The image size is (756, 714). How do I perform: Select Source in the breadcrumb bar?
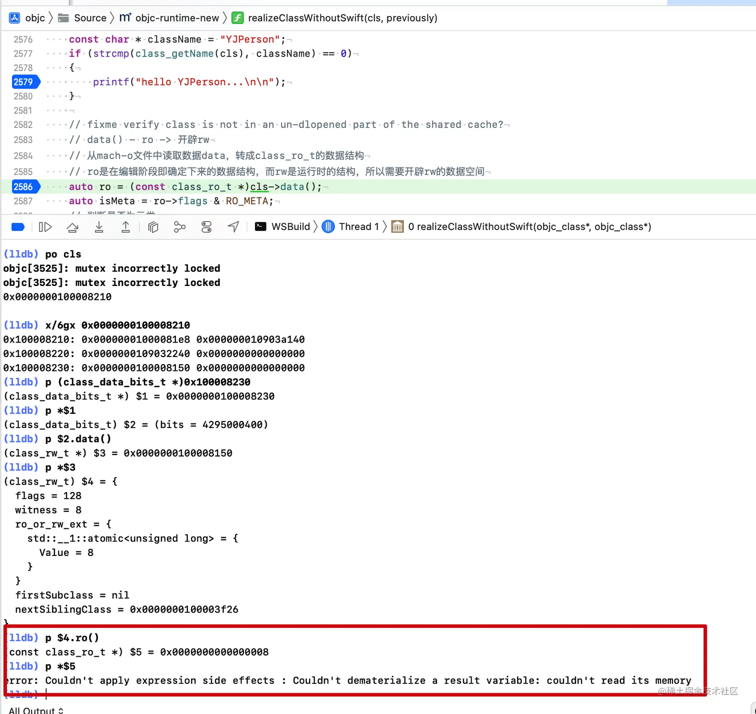click(90, 18)
